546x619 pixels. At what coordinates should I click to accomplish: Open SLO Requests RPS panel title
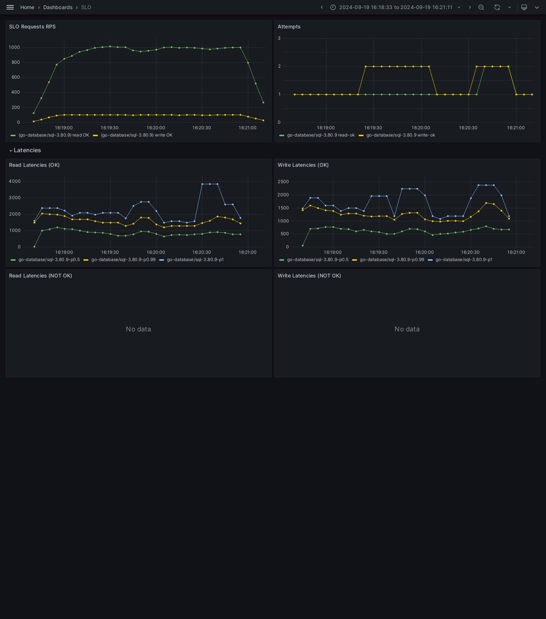pyautogui.click(x=32, y=27)
